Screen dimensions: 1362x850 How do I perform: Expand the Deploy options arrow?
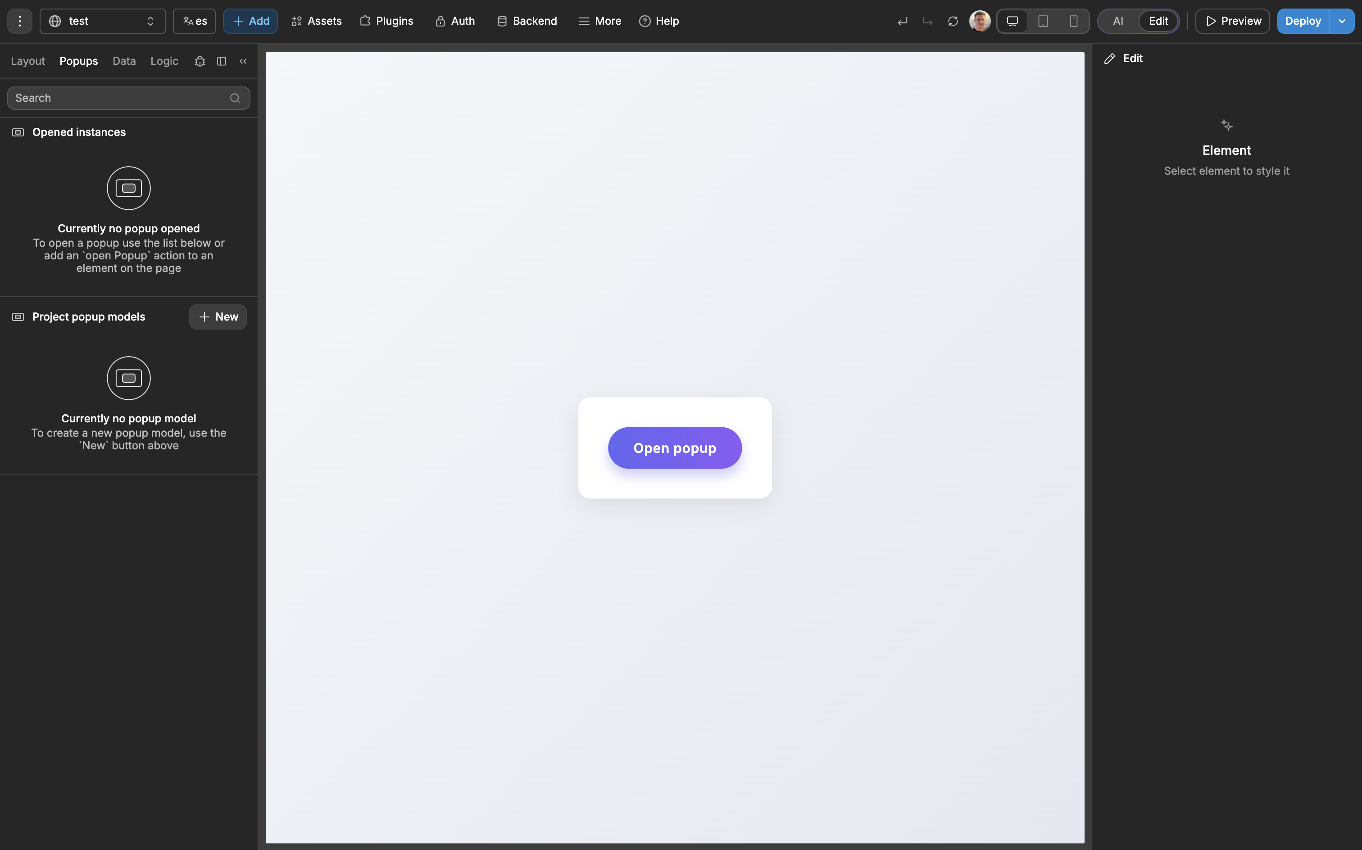pyautogui.click(x=1342, y=21)
